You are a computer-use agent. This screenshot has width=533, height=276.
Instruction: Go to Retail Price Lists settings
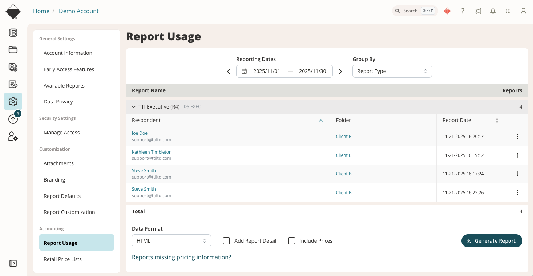[x=62, y=259]
